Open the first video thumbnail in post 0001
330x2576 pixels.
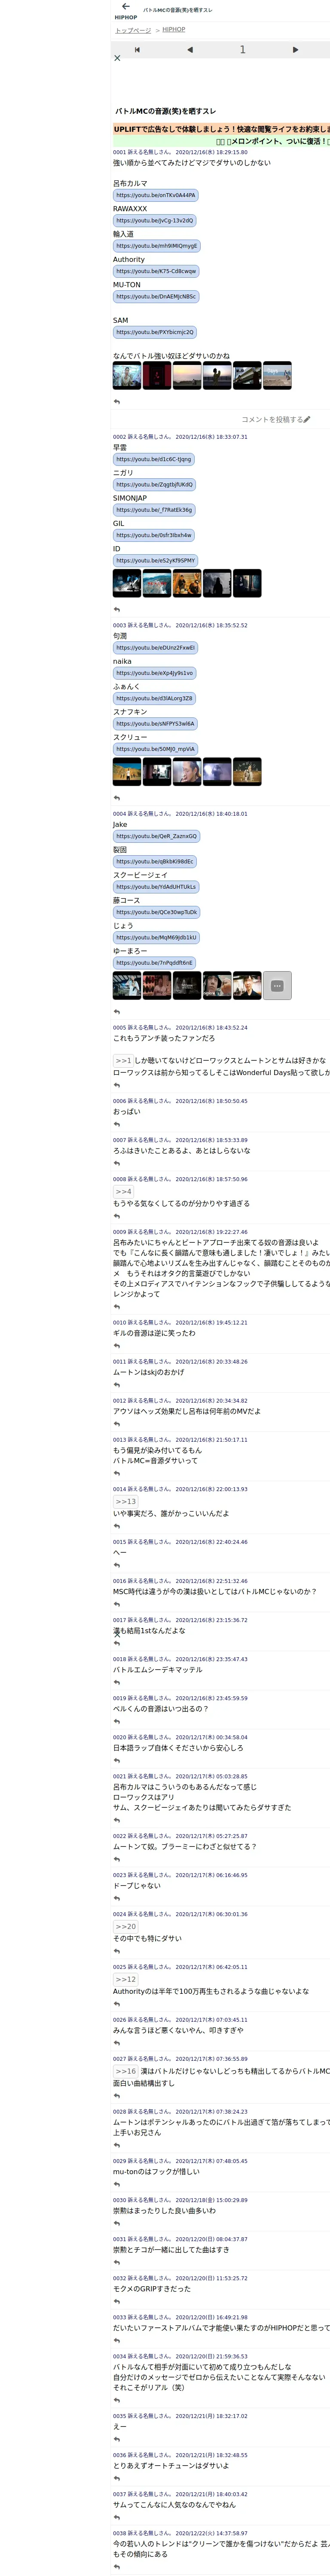(127, 375)
